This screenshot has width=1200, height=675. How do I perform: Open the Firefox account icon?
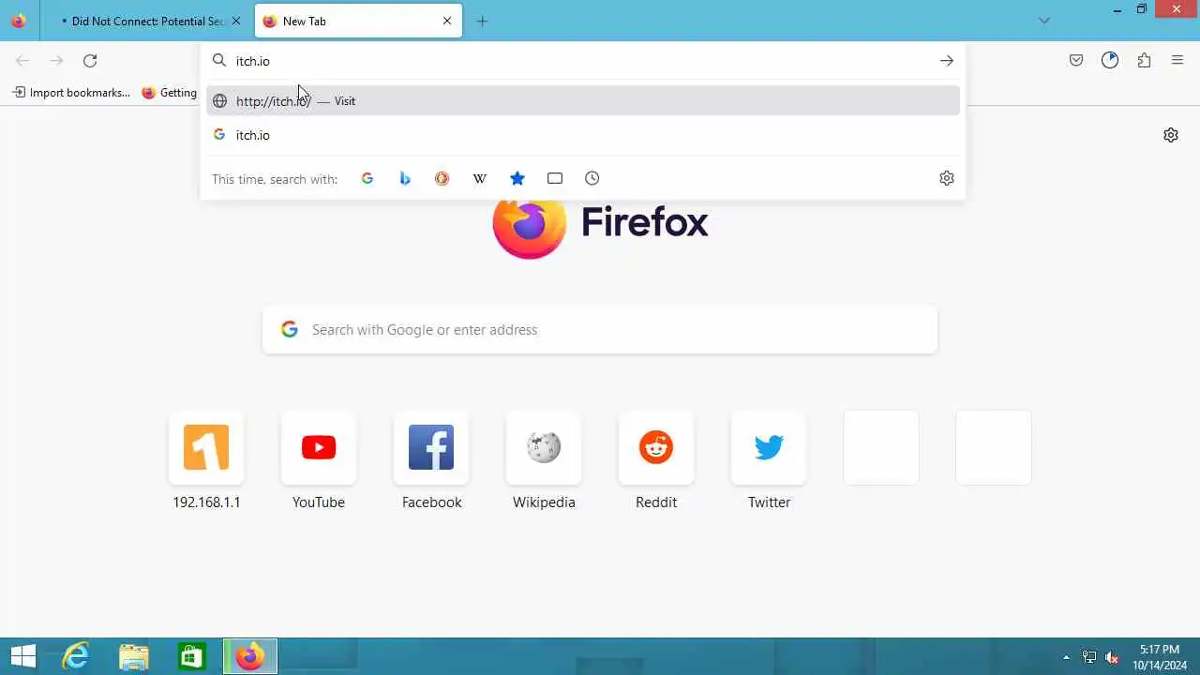point(1110,61)
